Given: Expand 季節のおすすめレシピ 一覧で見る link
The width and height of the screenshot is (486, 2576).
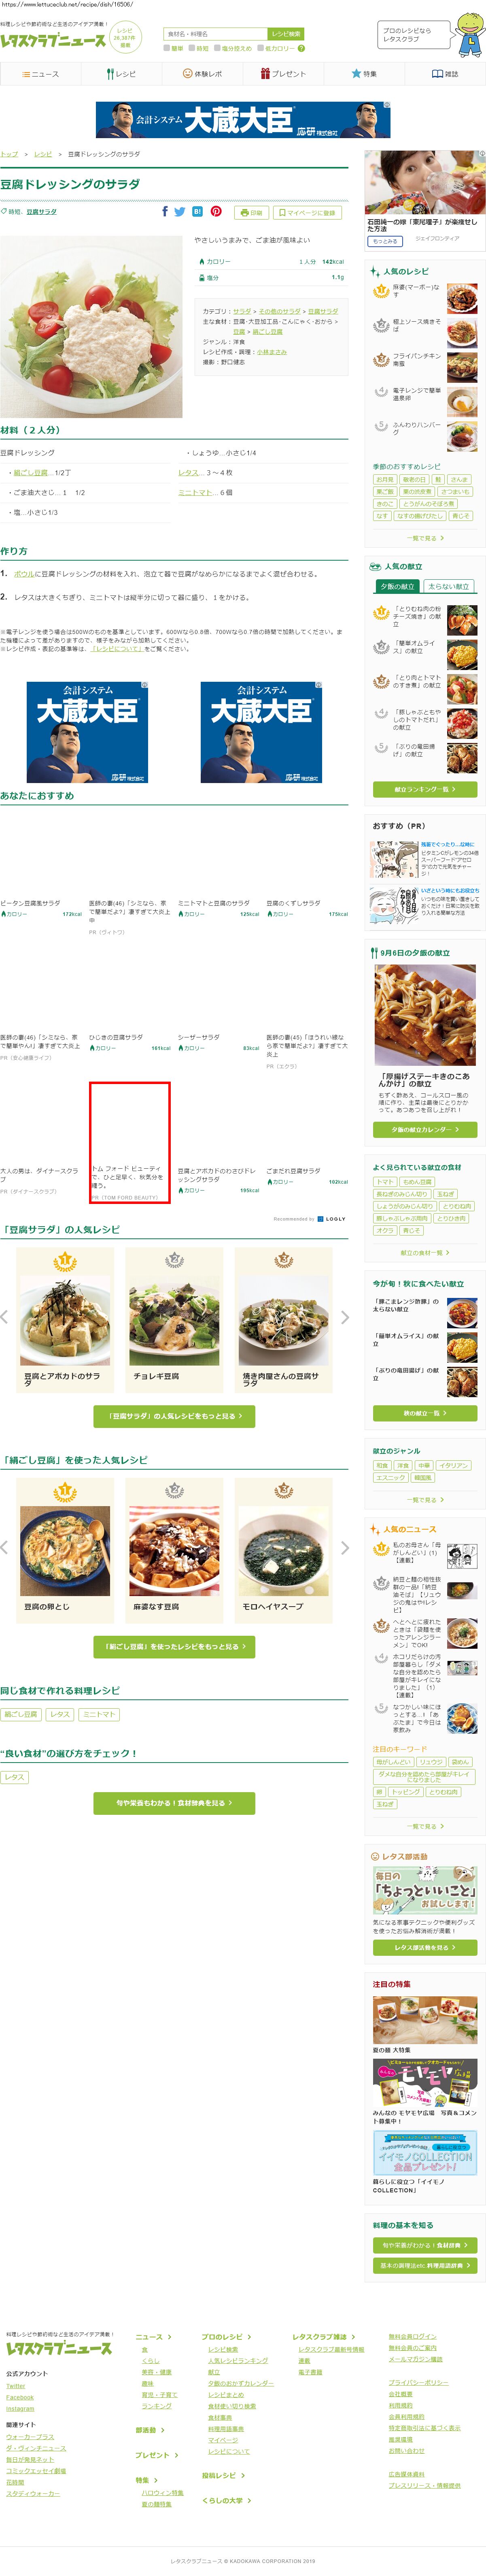Looking at the screenshot, I should pyautogui.click(x=424, y=538).
